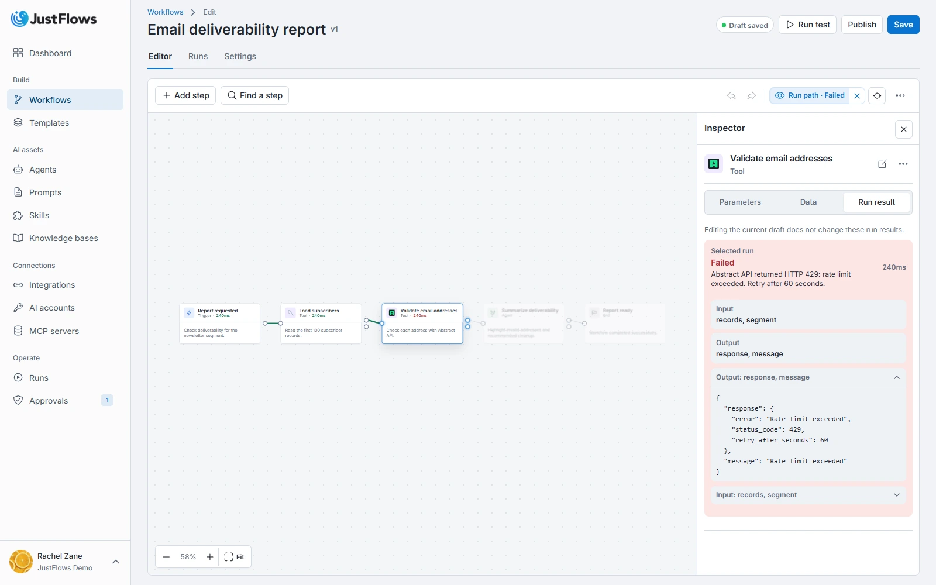Select the Data tab in Inspector
Viewport: 936px width, 585px height.
(x=808, y=202)
